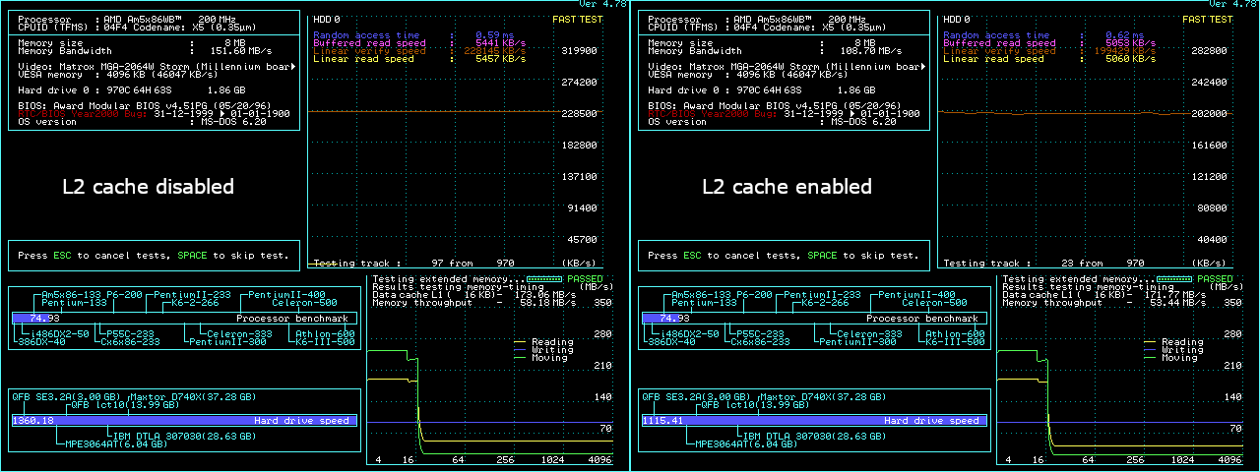Click the HDD 0 heading, L2 disabled panel
Viewport: 1260px width, 472px height.
point(328,20)
